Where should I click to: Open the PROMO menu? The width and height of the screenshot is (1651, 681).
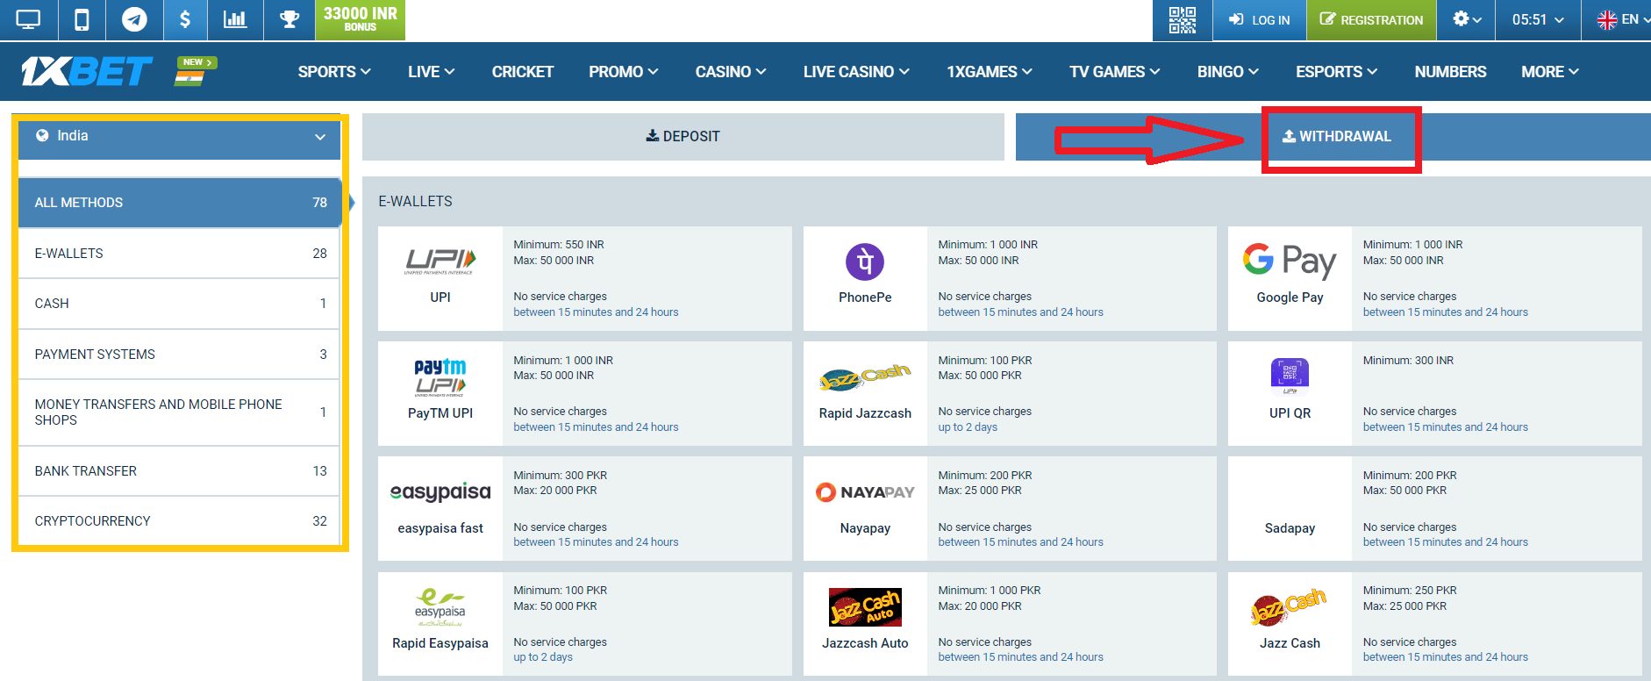[x=624, y=72]
